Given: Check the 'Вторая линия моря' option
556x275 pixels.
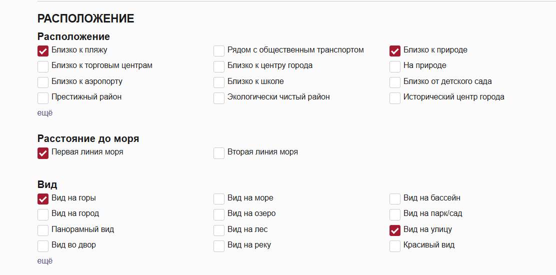Looking at the screenshot, I should click(219, 153).
